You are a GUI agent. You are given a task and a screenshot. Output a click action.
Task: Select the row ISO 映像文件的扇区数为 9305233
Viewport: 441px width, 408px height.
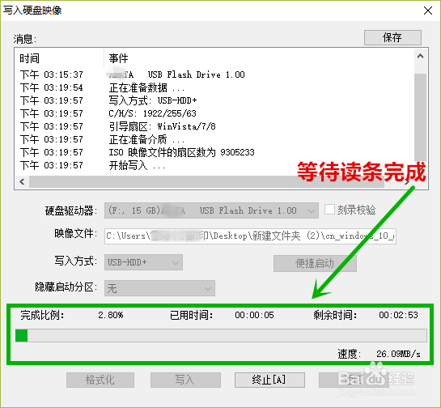coord(215,152)
